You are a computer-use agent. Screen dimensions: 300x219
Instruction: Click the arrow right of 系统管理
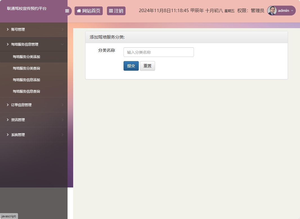[x=62, y=135]
